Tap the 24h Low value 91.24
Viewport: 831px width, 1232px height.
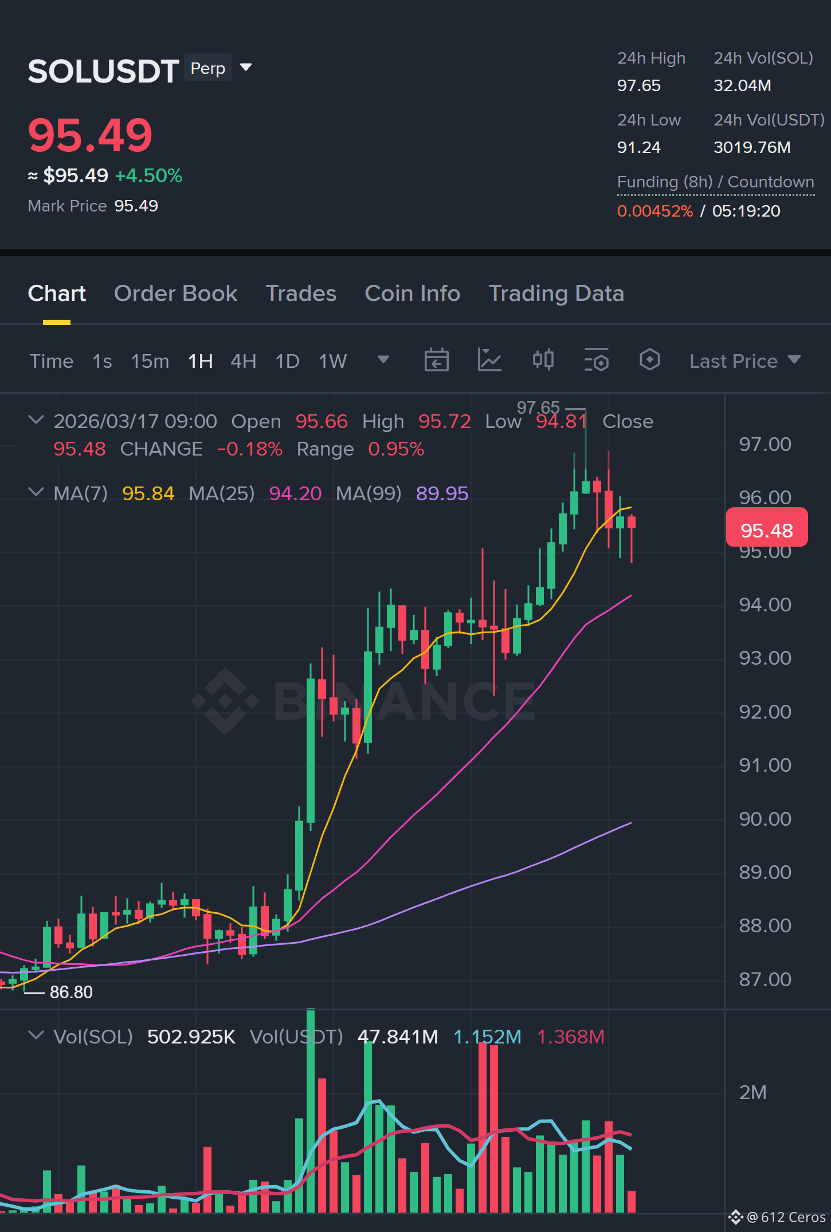pyautogui.click(x=638, y=147)
